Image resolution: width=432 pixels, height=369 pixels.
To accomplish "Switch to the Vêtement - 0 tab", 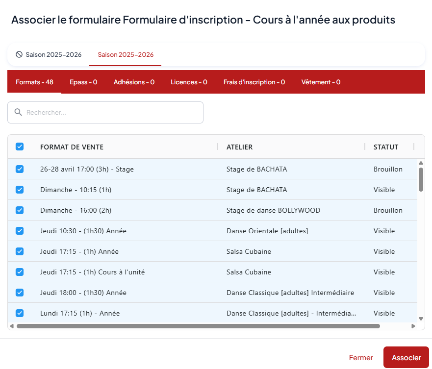I will [321, 82].
